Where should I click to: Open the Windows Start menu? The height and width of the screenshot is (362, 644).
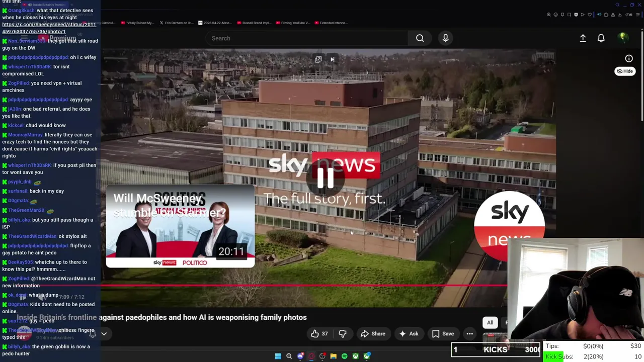click(278, 356)
